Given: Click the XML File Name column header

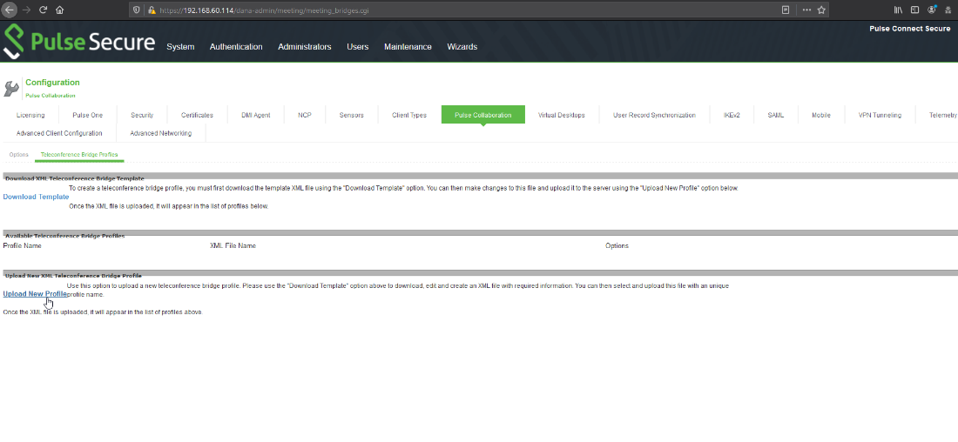Looking at the screenshot, I should tap(233, 245).
